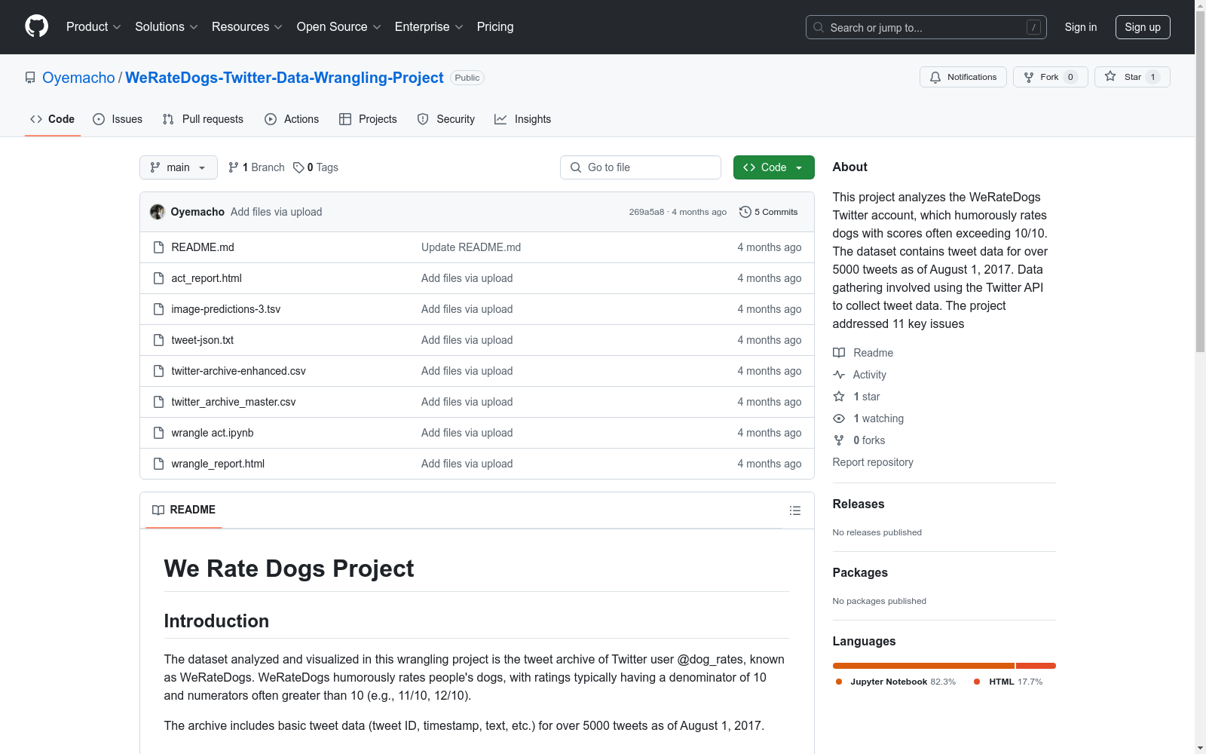Viewport: 1206px width, 754px height.
Task: Open the wrangle act.ipynb file
Action: (x=213, y=433)
